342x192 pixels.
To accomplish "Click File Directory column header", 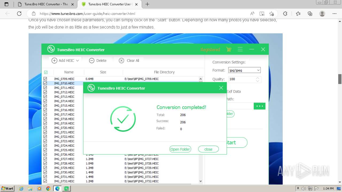I will (x=164, y=72).
